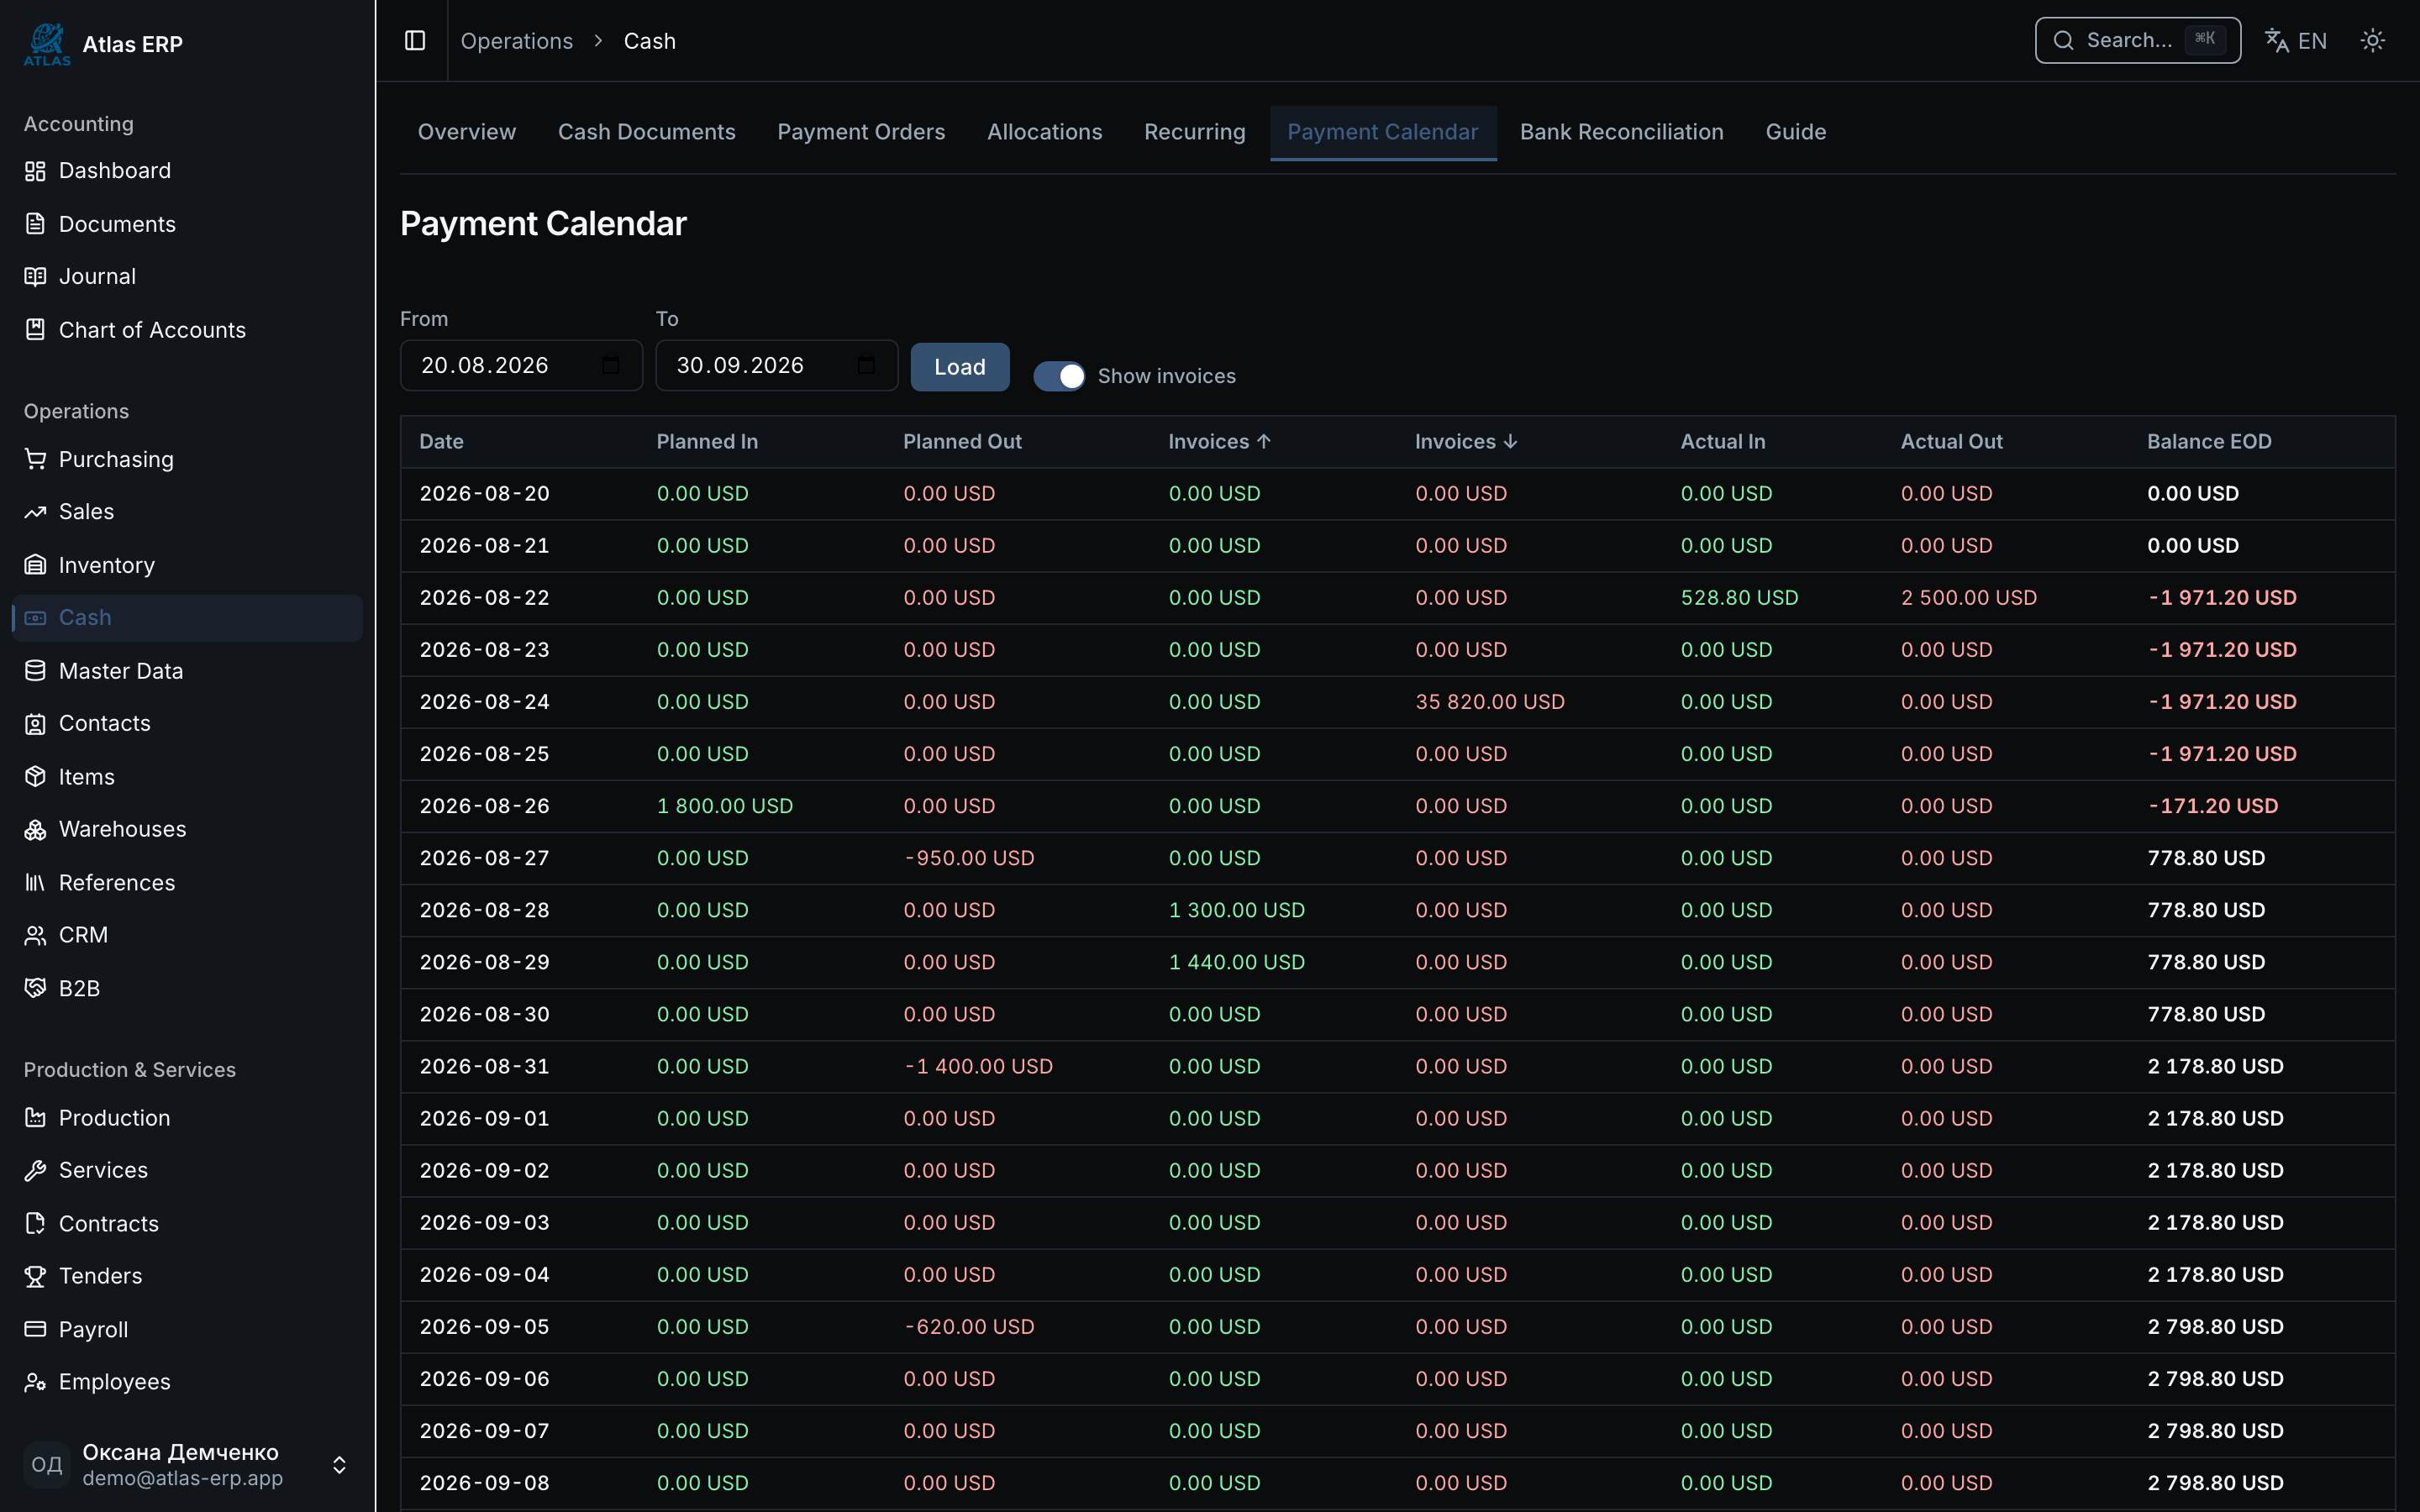Click the Warehouses boxes icon
The width and height of the screenshot is (2420, 1512).
coord(35,829)
